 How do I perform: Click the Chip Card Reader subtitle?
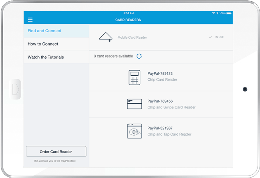click(162, 79)
